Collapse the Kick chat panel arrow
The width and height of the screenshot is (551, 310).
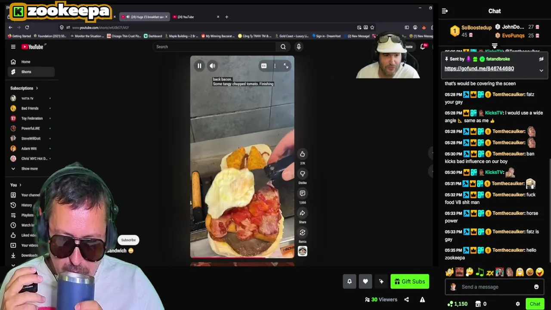pos(445,11)
